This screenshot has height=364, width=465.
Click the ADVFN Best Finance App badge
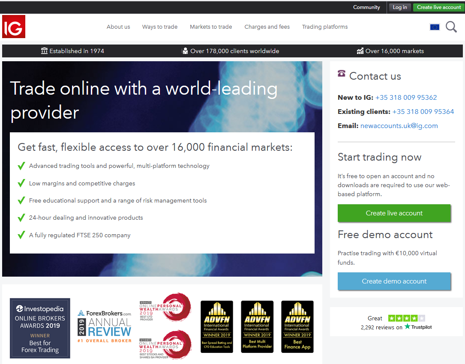click(x=297, y=327)
